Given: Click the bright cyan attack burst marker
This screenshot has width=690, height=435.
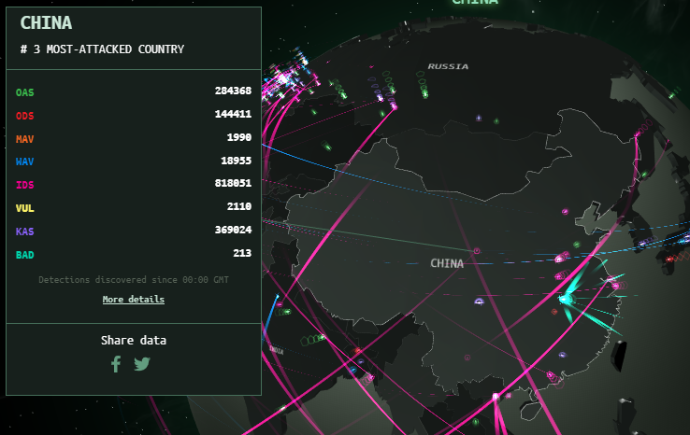Looking at the screenshot, I should coord(565,299).
